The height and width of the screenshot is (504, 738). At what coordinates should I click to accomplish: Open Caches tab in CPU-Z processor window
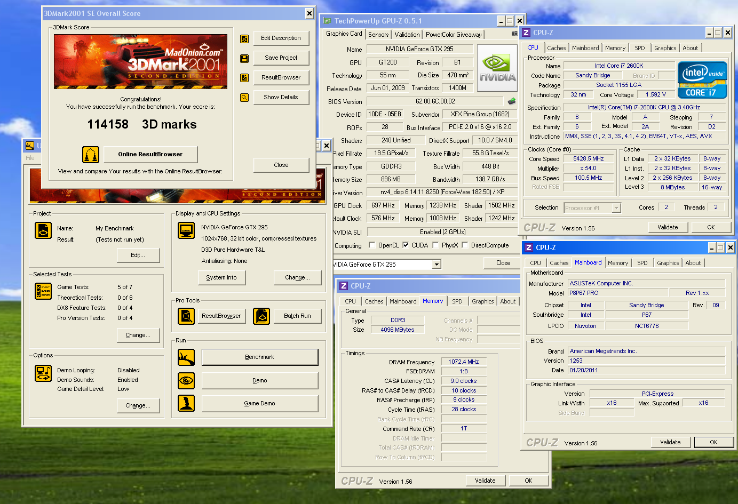tap(557, 48)
